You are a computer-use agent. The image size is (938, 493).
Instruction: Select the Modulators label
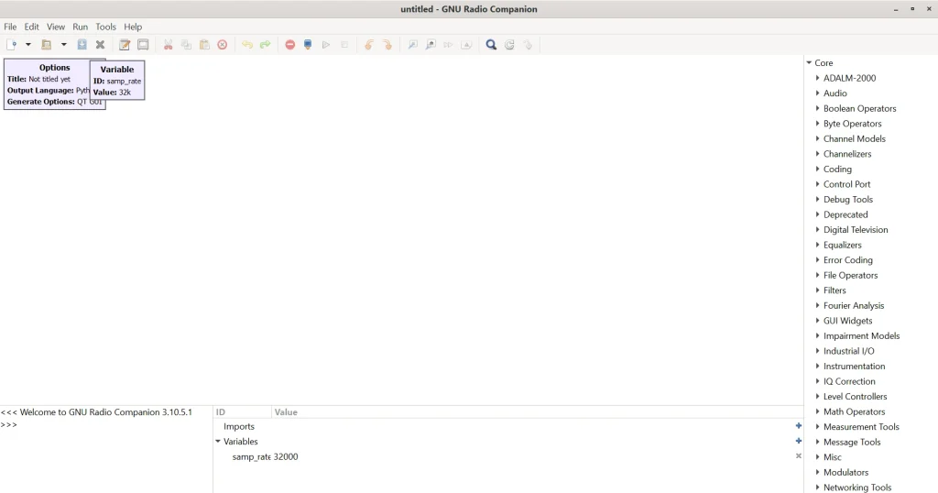[x=845, y=472]
